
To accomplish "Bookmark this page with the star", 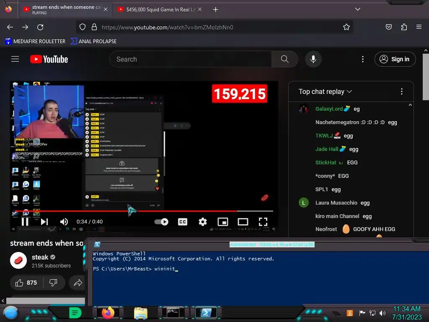I will [x=346, y=27].
